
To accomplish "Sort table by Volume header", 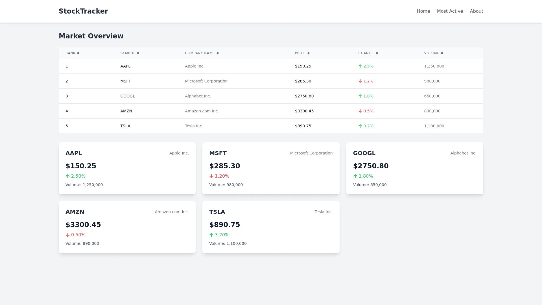I will pos(431,53).
